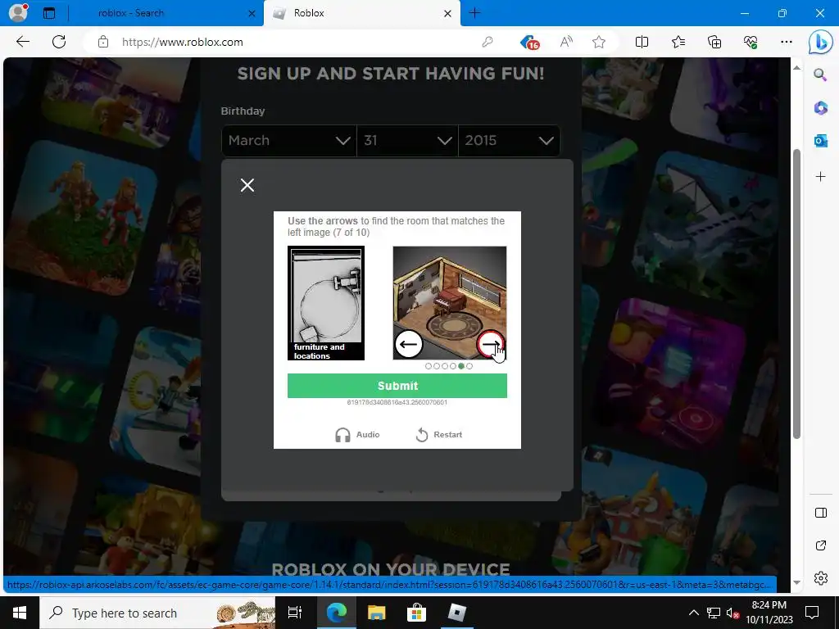Open the split screen icon

(642, 42)
